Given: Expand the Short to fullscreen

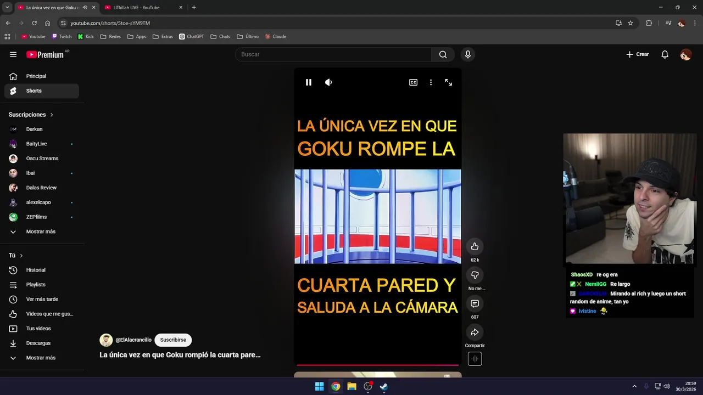Looking at the screenshot, I should [449, 82].
